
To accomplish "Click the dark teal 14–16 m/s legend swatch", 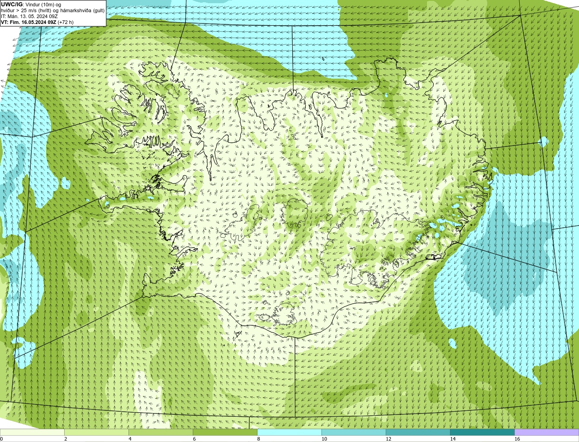I will [x=482, y=433].
